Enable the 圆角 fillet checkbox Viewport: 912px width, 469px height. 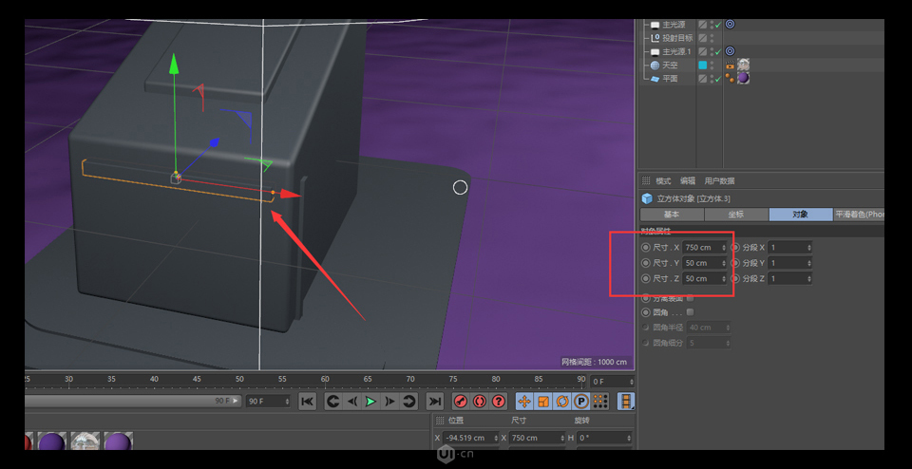pos(690,312)
